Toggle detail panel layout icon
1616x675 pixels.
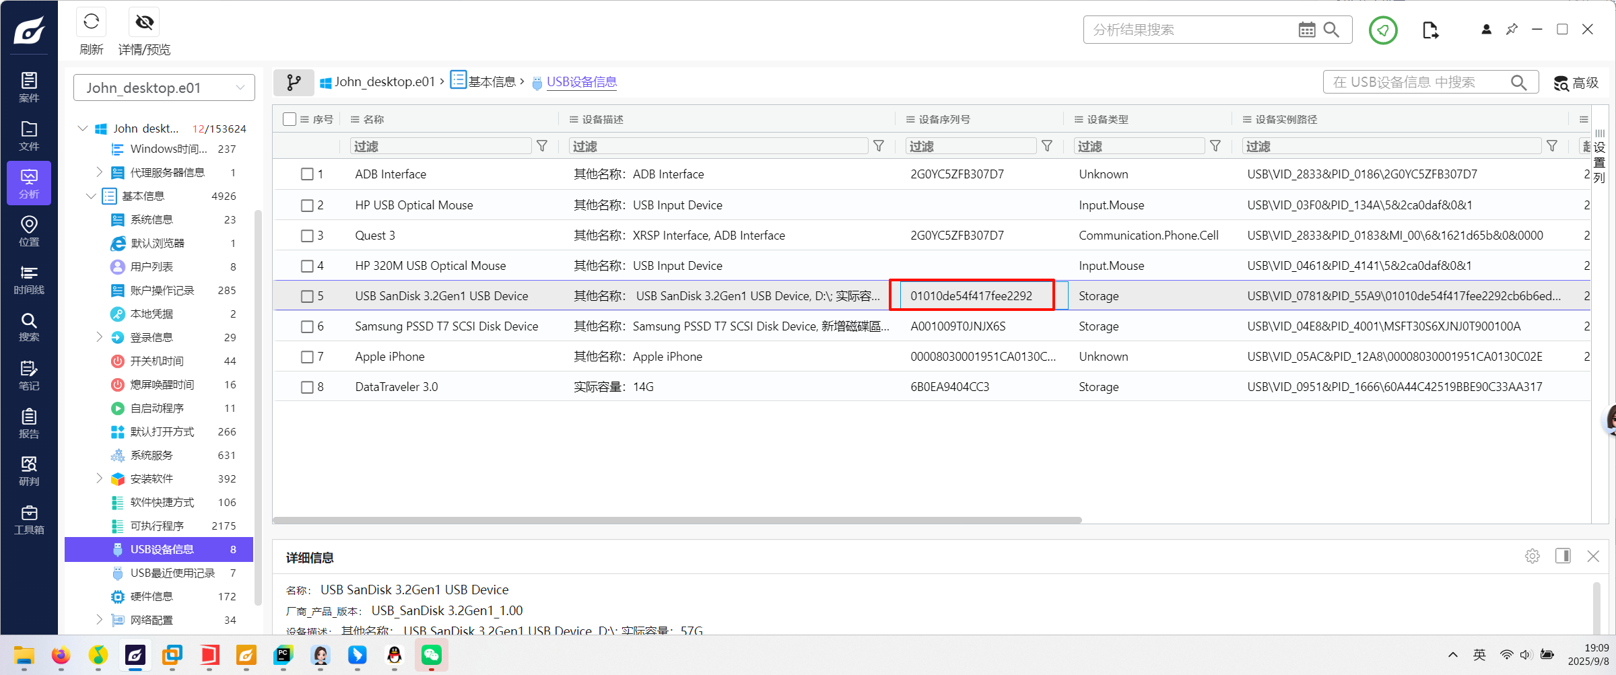coord(1563,556)
